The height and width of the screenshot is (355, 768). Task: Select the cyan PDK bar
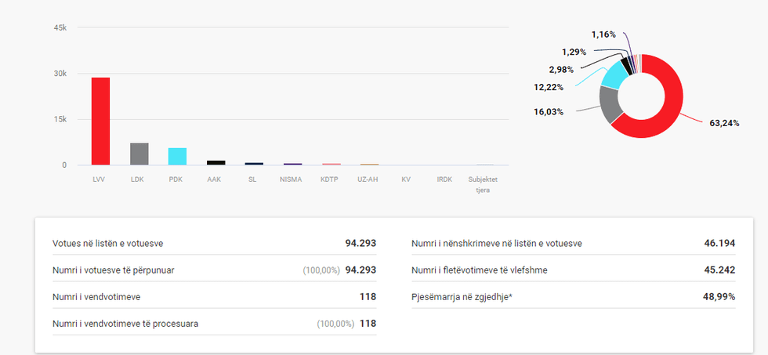pyautogui.click(x=177, y=157)
